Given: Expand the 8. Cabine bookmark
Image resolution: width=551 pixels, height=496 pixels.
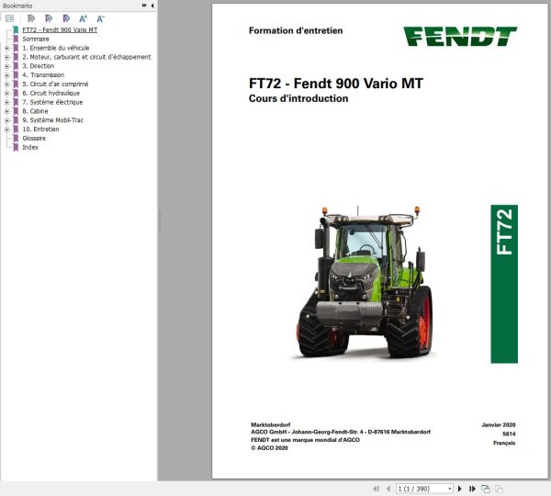Looking at the screenshot, I should [6, 111].
